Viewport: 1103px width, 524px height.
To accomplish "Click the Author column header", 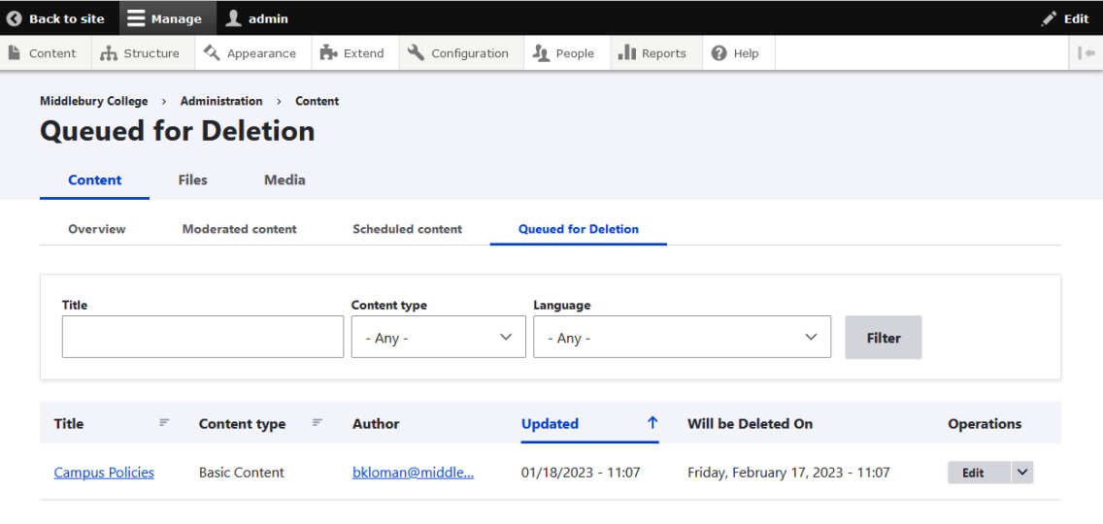I will (376, 423).
